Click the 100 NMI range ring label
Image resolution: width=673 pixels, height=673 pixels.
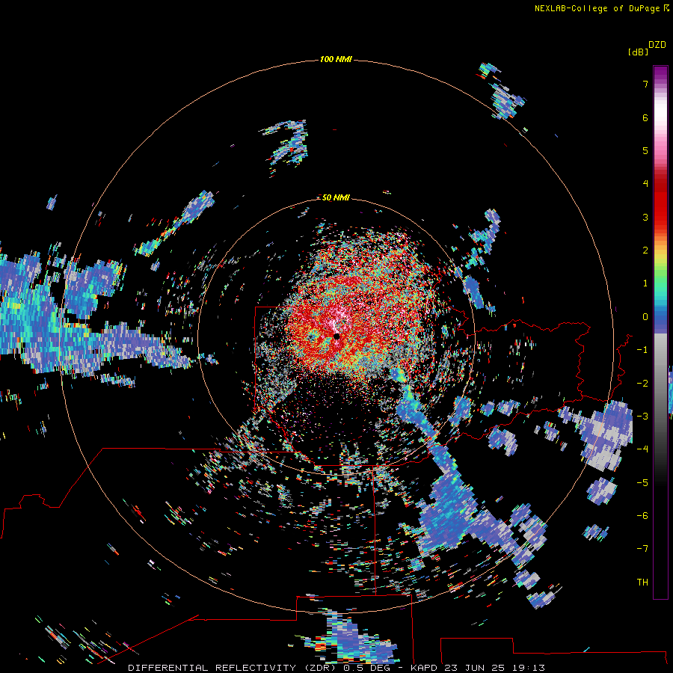tap(336, 59)
